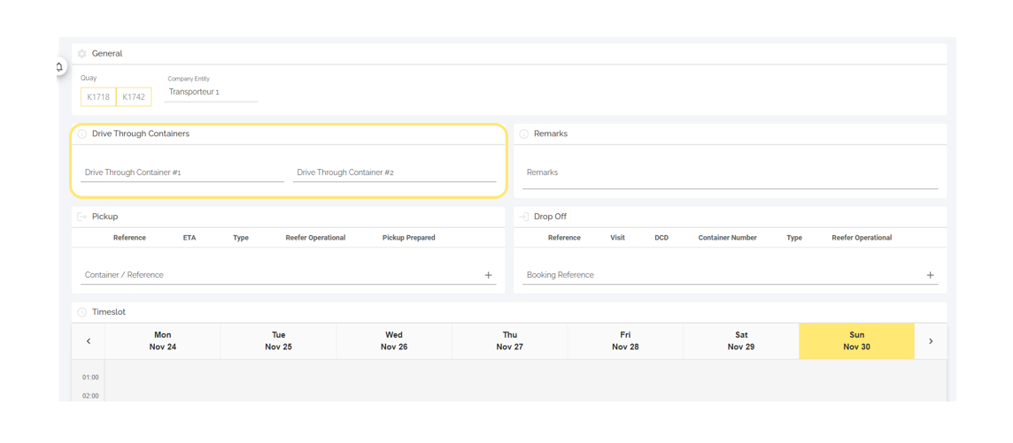Viewport: 1013px width, 443px height.
Task: Add booking reference with plus icon
Action: (x=930, y=275)
